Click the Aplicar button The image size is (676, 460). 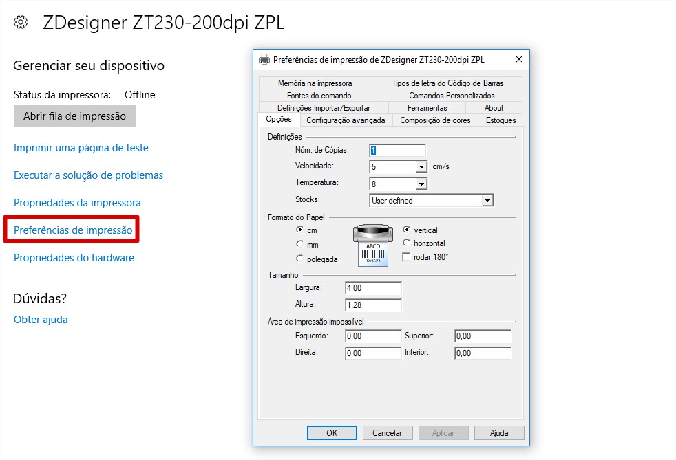(443, 433)
